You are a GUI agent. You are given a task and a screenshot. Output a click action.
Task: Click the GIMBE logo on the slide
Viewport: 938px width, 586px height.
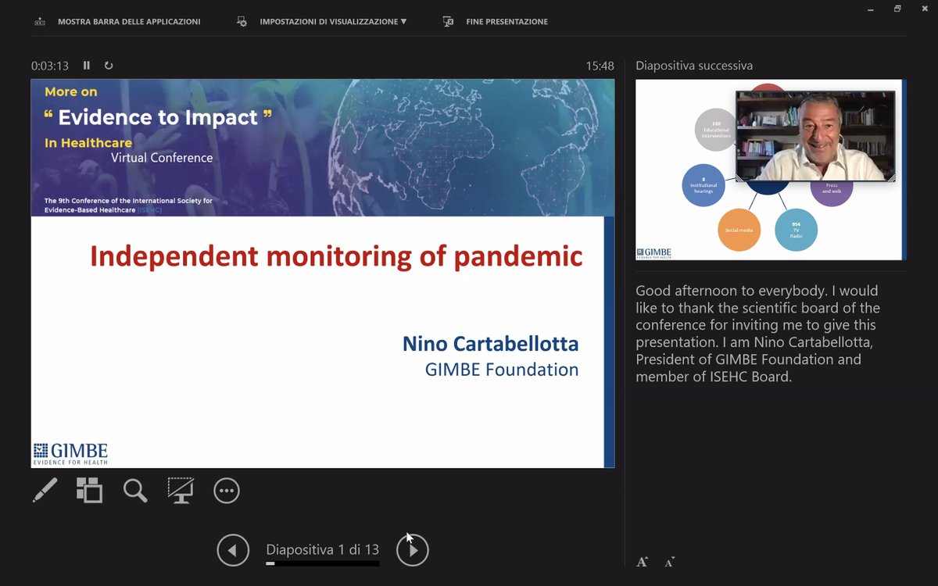70,453
